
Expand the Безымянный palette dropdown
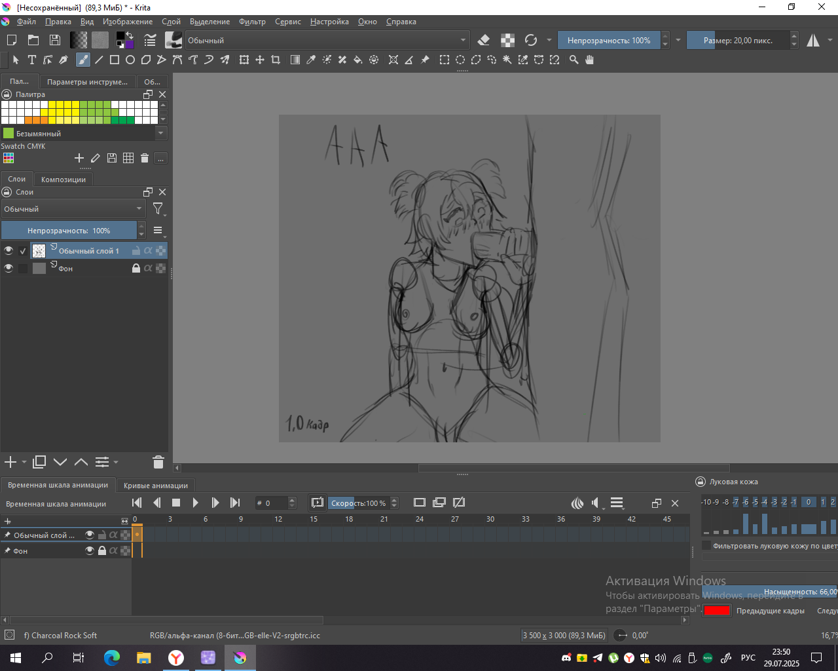[x=161, y=133]
